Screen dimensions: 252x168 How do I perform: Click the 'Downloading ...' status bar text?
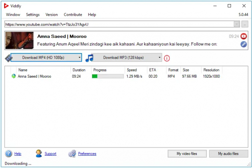click(x=18, y=163)
